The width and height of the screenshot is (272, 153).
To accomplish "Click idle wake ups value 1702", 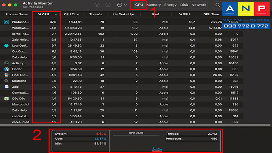I will [x=134, y=34].
